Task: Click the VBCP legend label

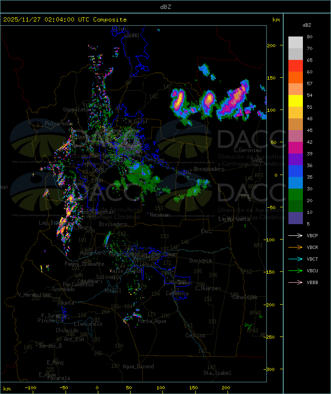Action: click(312, 236)
